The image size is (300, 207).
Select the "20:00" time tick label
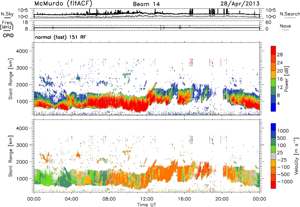pyautogui.click(x=222, y=199)
